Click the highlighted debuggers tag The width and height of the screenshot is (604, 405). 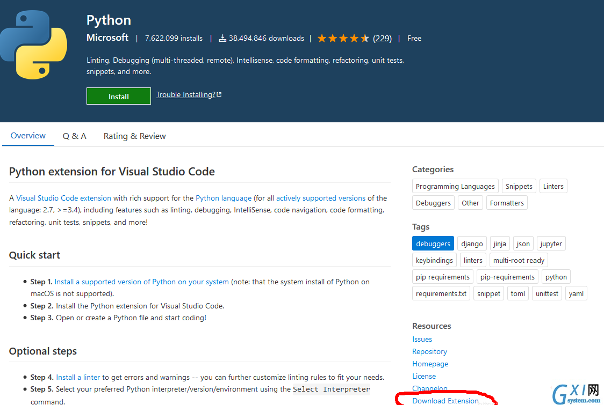[433, 244]
